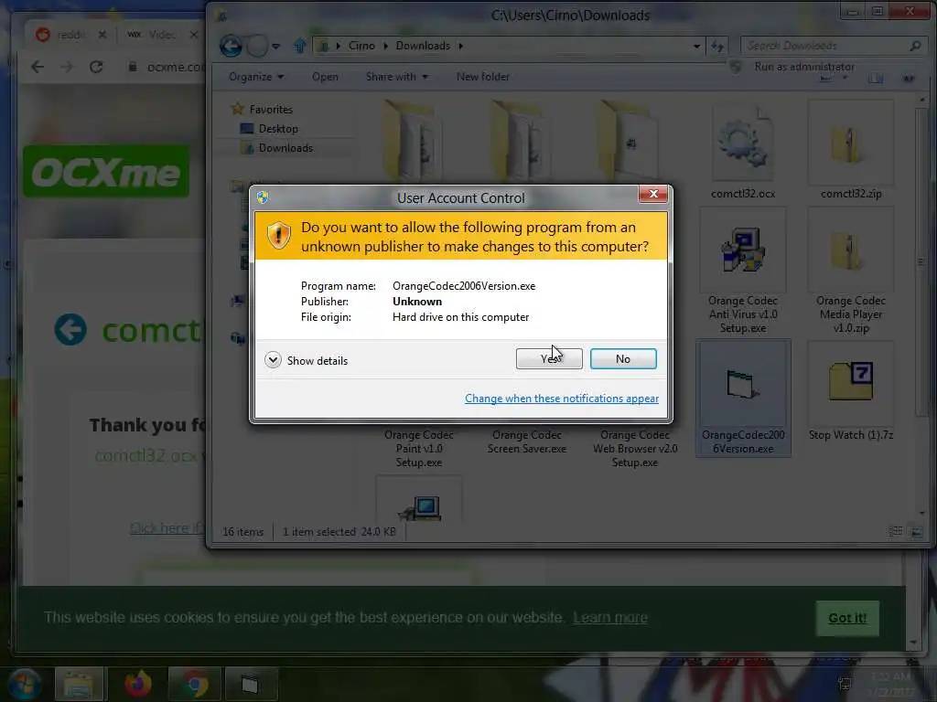Click the blue back arrow on OCXme page

[70, 329]
